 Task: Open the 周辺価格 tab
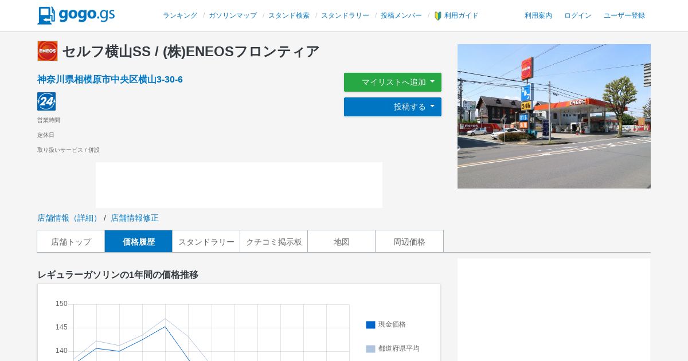click(409, 241)
